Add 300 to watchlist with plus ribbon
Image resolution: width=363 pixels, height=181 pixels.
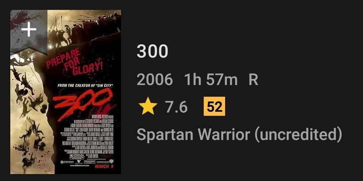pos(29,30)
